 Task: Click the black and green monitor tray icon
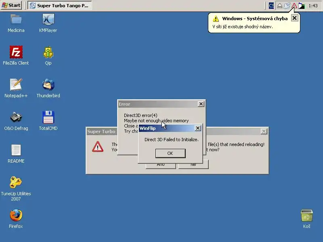click(x=301, y=6)
